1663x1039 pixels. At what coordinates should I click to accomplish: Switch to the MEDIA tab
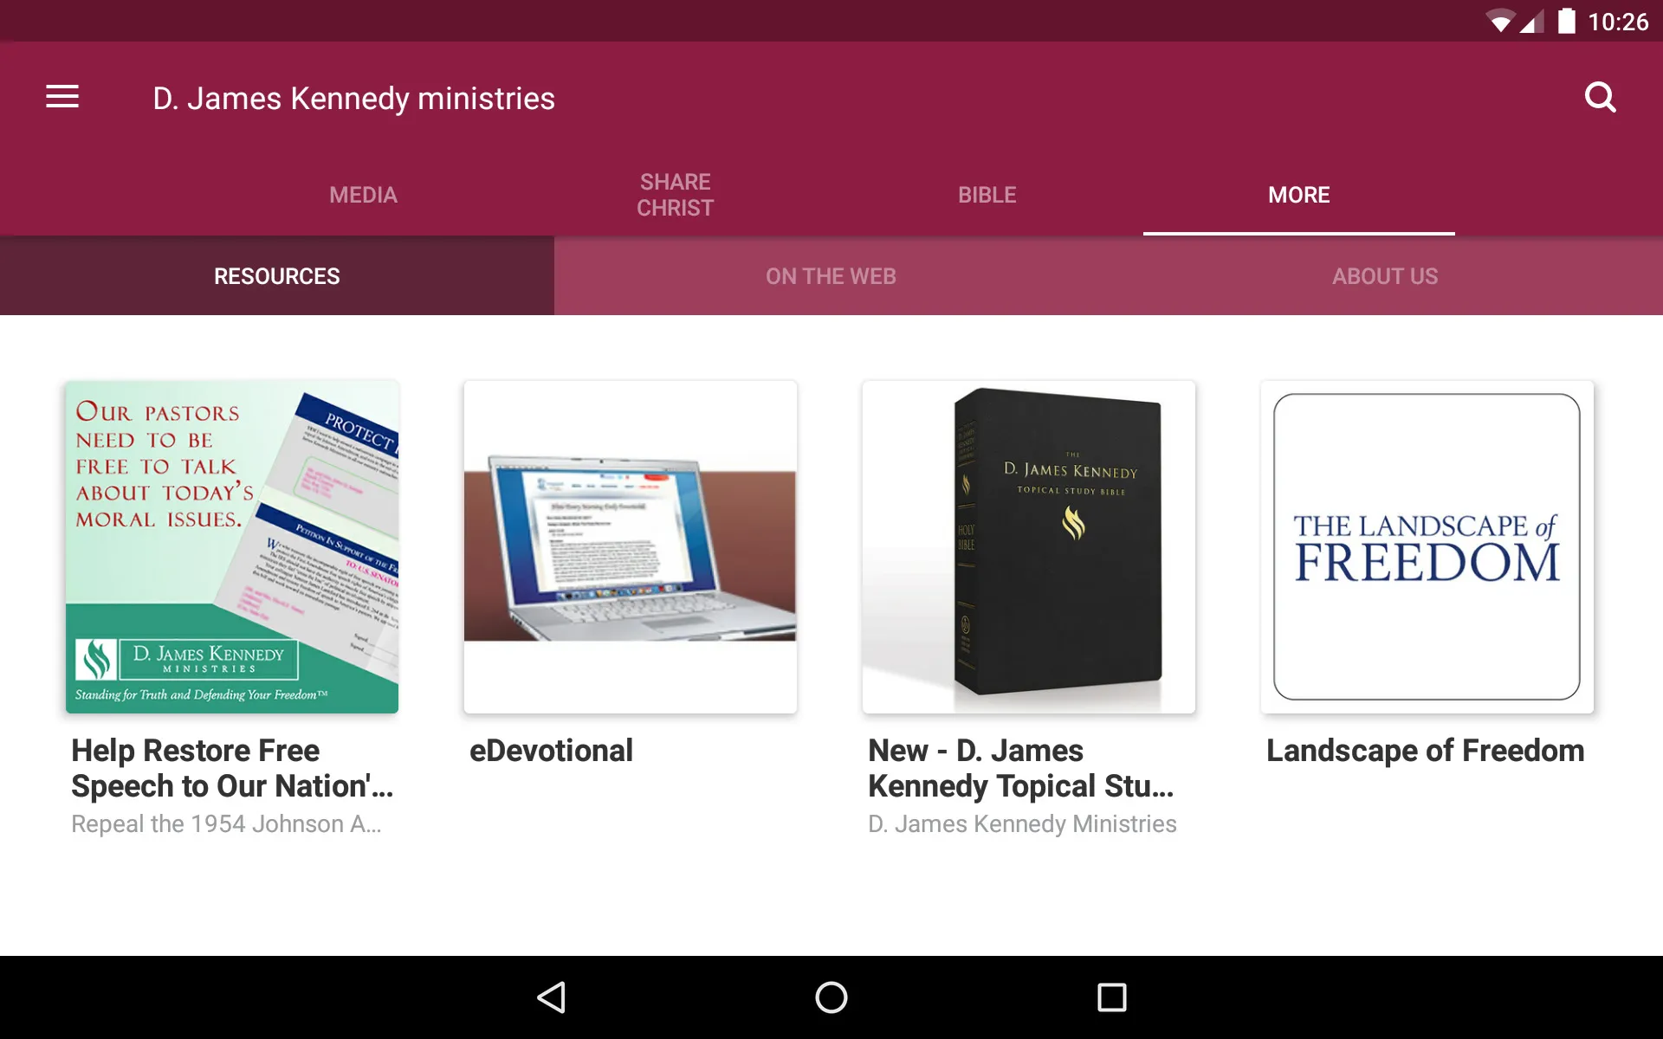click(363, 195)
